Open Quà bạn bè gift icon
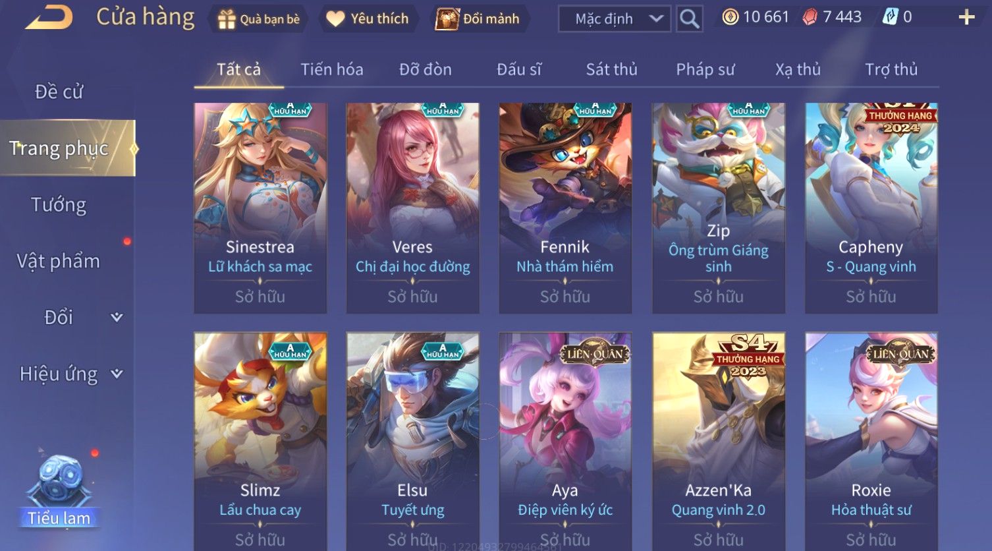Image resolution: width=992 pixels, height=551 pixels. (226, 19)
